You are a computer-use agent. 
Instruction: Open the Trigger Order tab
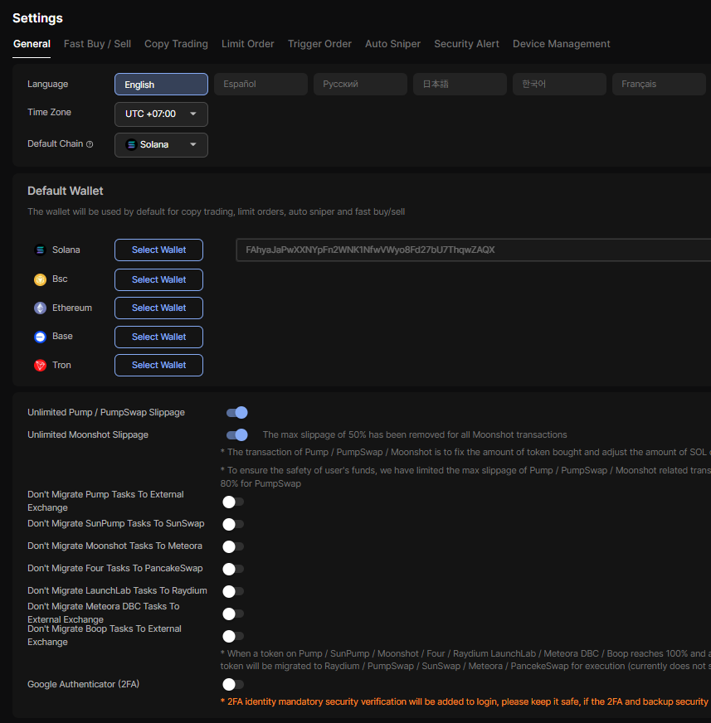[x=319, y=44]
